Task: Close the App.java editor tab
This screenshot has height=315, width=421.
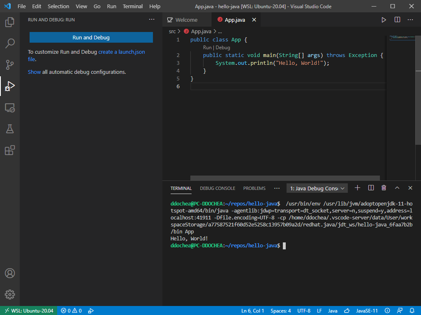Action: click(x=254, y=20)
